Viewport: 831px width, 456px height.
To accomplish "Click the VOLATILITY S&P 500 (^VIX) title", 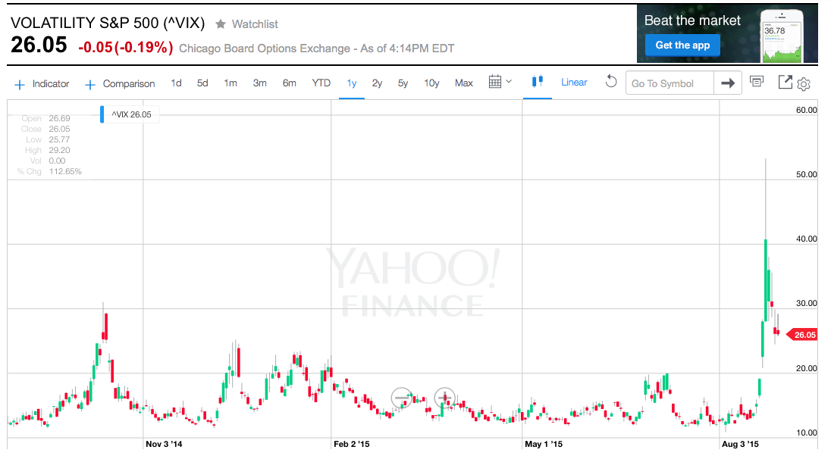I will point(108,23).
